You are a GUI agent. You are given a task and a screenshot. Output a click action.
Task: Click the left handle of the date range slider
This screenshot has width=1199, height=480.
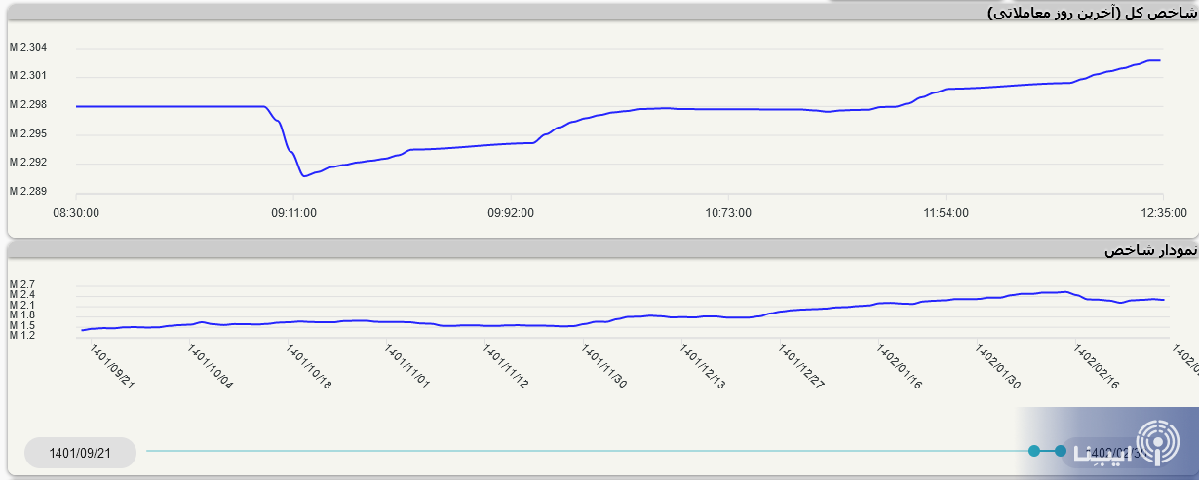[1034, 451]
